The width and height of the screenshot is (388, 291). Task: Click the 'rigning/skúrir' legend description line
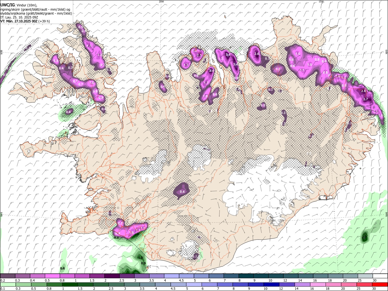35,9
